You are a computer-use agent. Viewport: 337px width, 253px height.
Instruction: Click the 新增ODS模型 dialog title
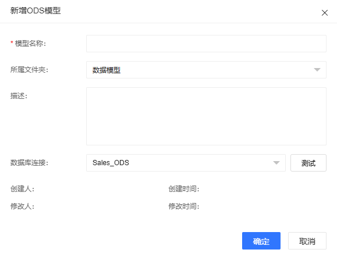point(36,10)
